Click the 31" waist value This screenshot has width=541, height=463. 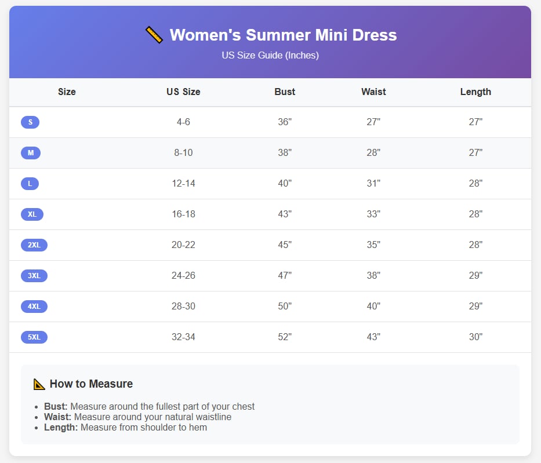(x=373, y=183)
